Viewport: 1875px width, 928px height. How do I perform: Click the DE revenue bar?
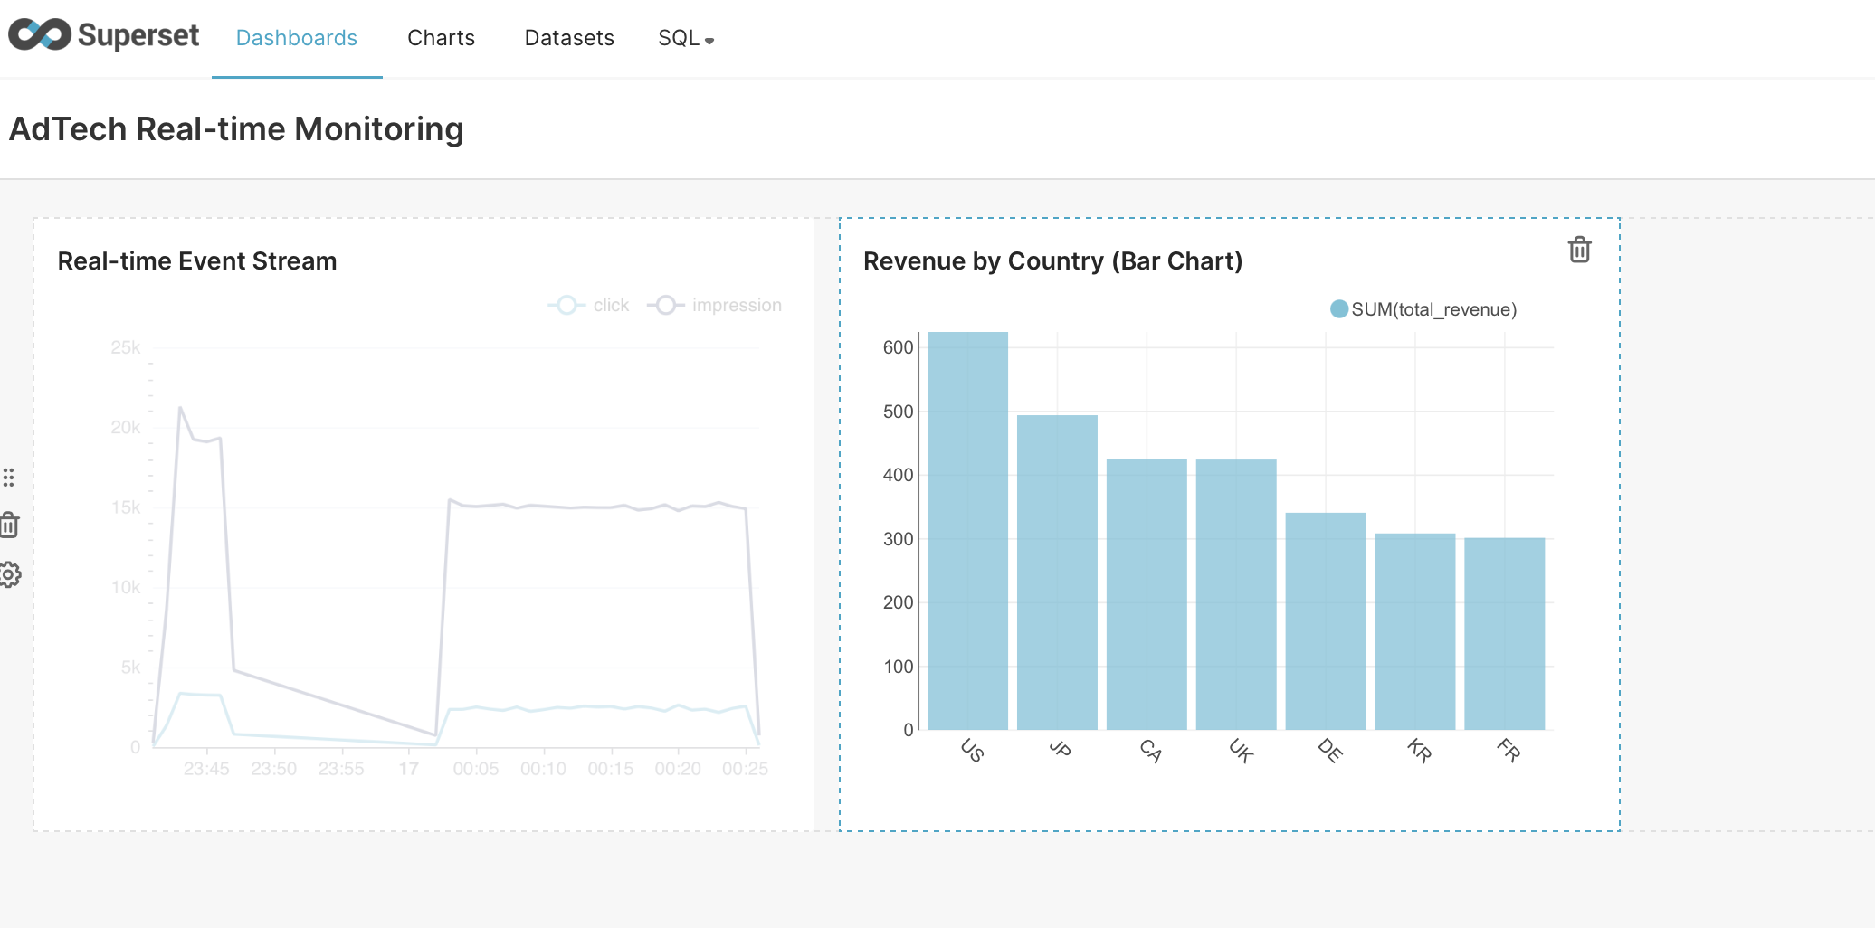(x=1326, y=621)
